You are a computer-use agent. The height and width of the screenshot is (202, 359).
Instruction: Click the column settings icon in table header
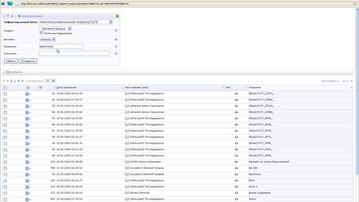[x=28, y=88]
